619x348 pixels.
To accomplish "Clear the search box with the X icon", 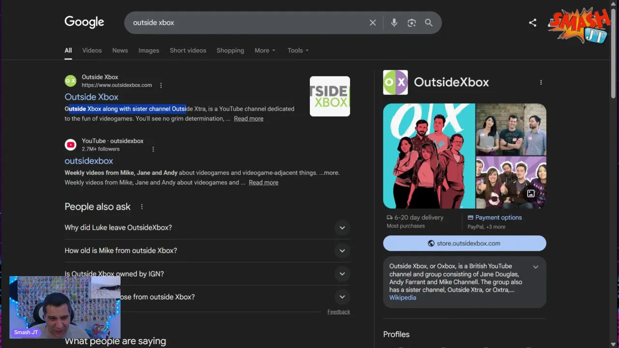I will click(373, 23).
